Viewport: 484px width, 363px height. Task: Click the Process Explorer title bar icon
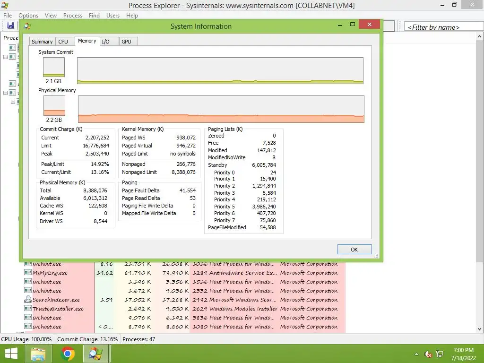(x=5, y=5)
